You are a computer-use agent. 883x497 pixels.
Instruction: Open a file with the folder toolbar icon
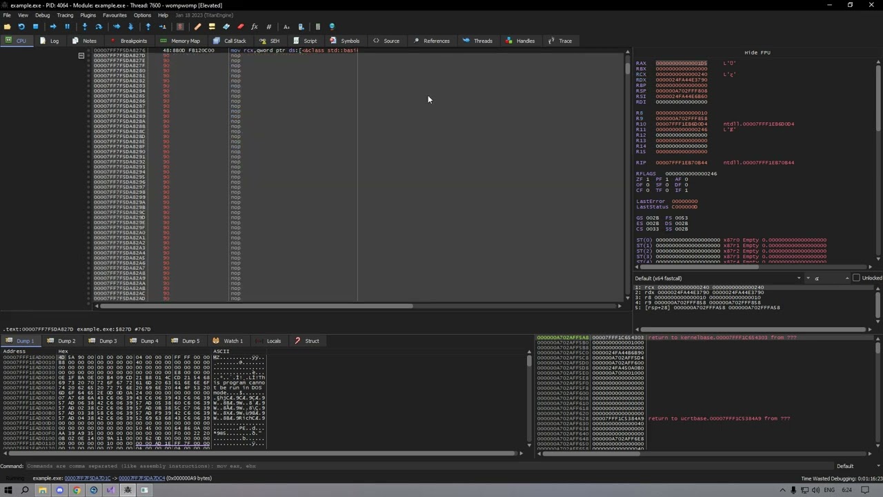click(7, 26)
